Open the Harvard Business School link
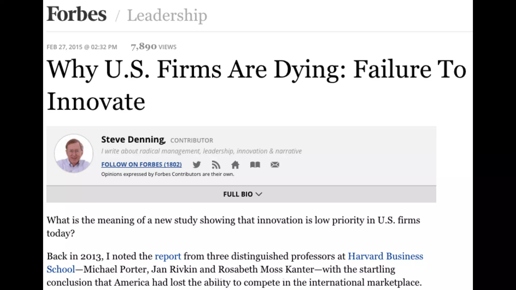 [x=385, y=256]
